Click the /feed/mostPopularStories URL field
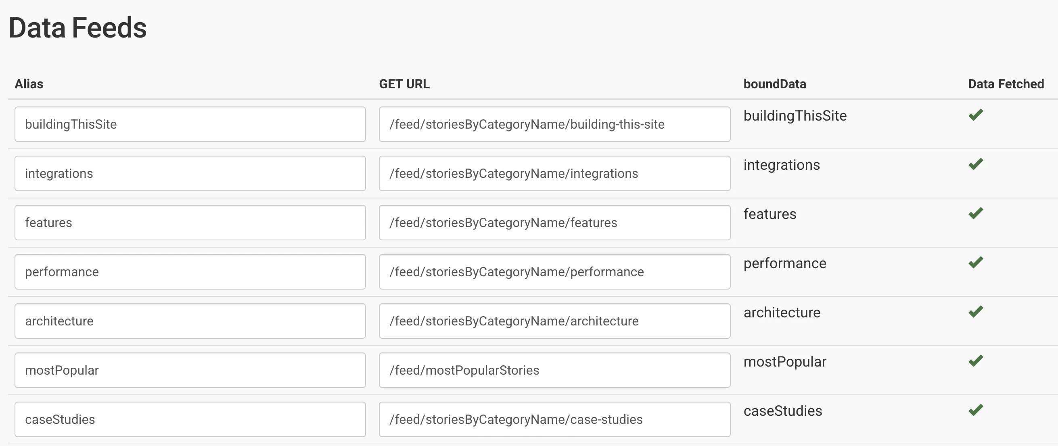The height and width of the screenshot is (446, 1058). pos(554,371)
